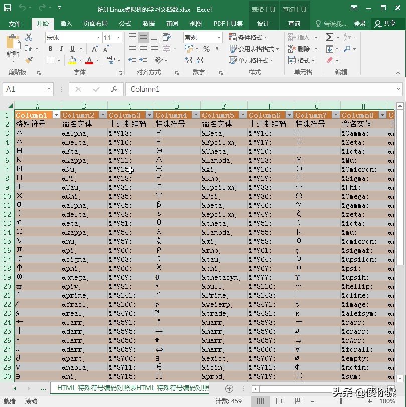406x407 pixels.
Task: Add a new sheet with plus icon
Action: pos(229,389)
